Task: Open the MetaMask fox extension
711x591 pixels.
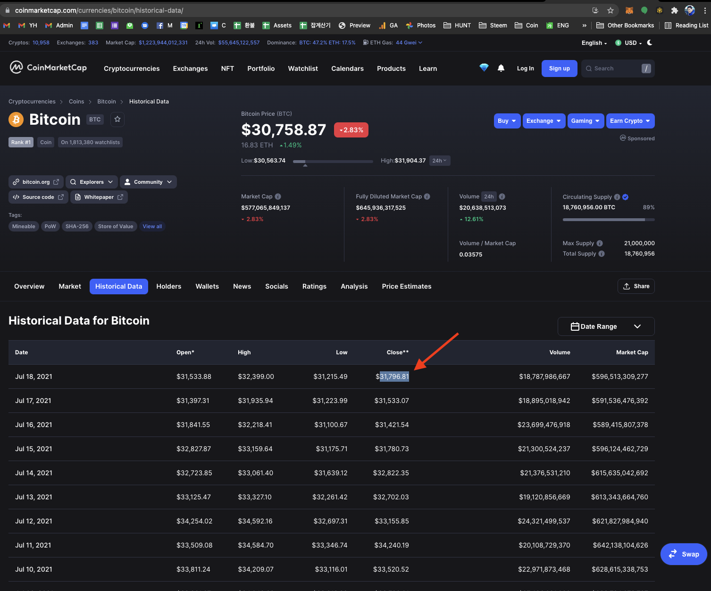Action: pyautogui.click(x=629, y=10)
